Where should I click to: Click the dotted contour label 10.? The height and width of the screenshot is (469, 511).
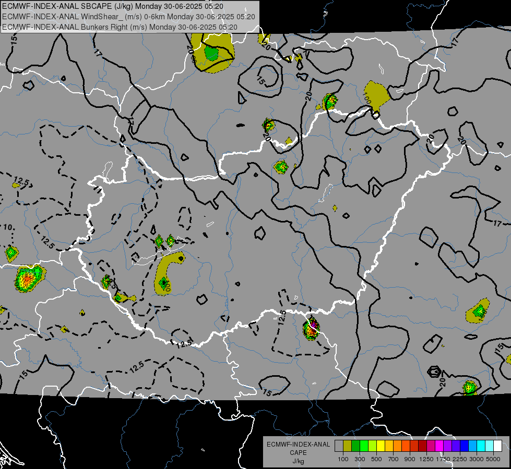click(8, 227)
